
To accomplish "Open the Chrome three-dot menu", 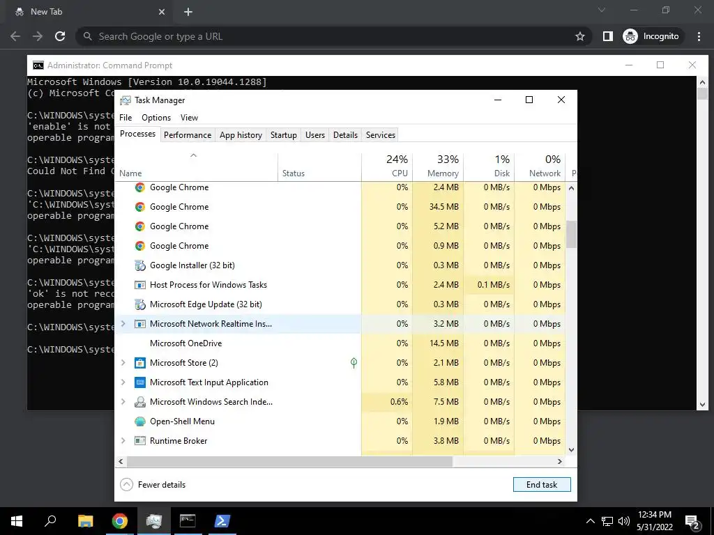I will (699, 36).
